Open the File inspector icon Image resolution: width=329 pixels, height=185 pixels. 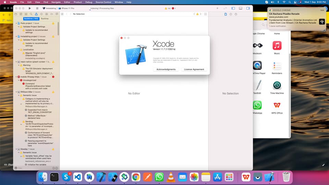click(x=226, y=14)
